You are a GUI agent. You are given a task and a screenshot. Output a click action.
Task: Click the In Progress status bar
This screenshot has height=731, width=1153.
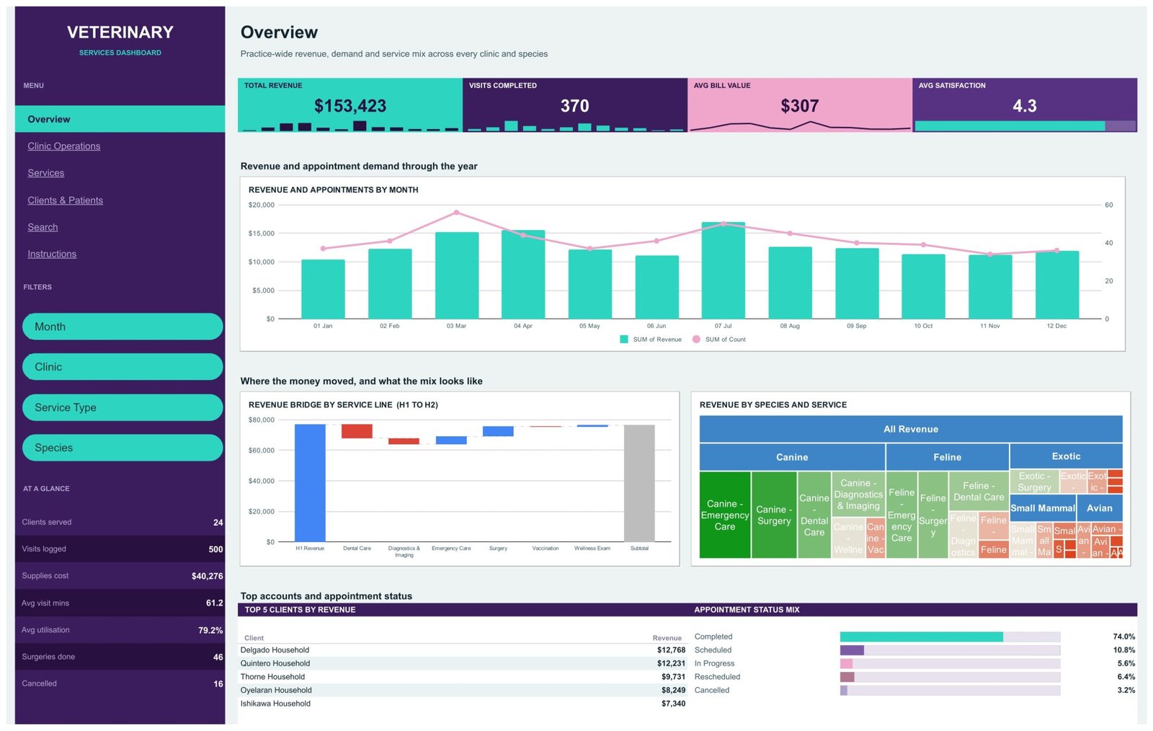[x=950, y=663]
